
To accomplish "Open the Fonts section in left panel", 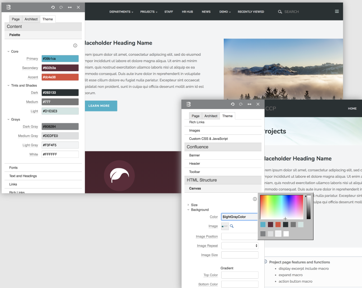I will click(43, 168).
